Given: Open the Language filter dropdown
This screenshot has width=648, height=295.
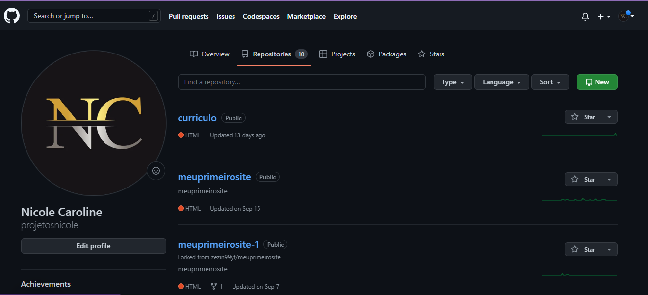Looking at the screenshot, I should [501, 82].
